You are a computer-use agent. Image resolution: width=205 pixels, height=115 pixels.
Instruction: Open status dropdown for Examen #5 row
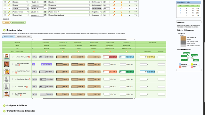[x=96, y=9]
